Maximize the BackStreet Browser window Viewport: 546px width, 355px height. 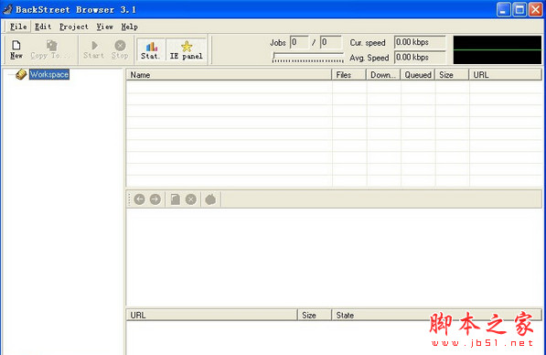pyautogui.click(x=519, y=9)
